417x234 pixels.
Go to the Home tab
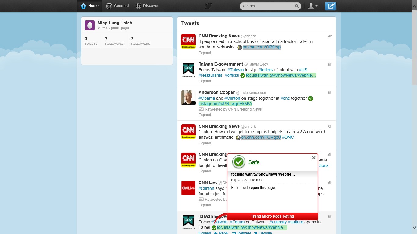point(89,6)
